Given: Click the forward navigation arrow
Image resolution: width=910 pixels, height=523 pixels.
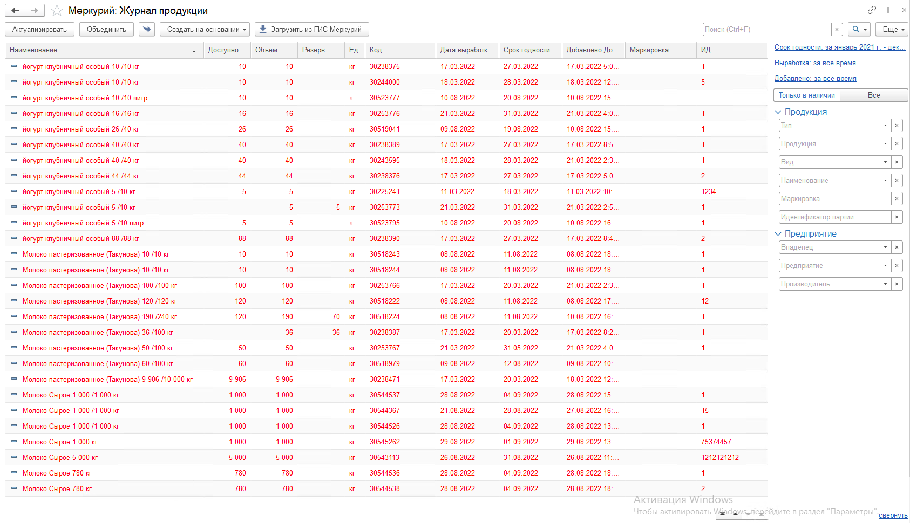Looking at the screenshot, I should tap(34, 10).
